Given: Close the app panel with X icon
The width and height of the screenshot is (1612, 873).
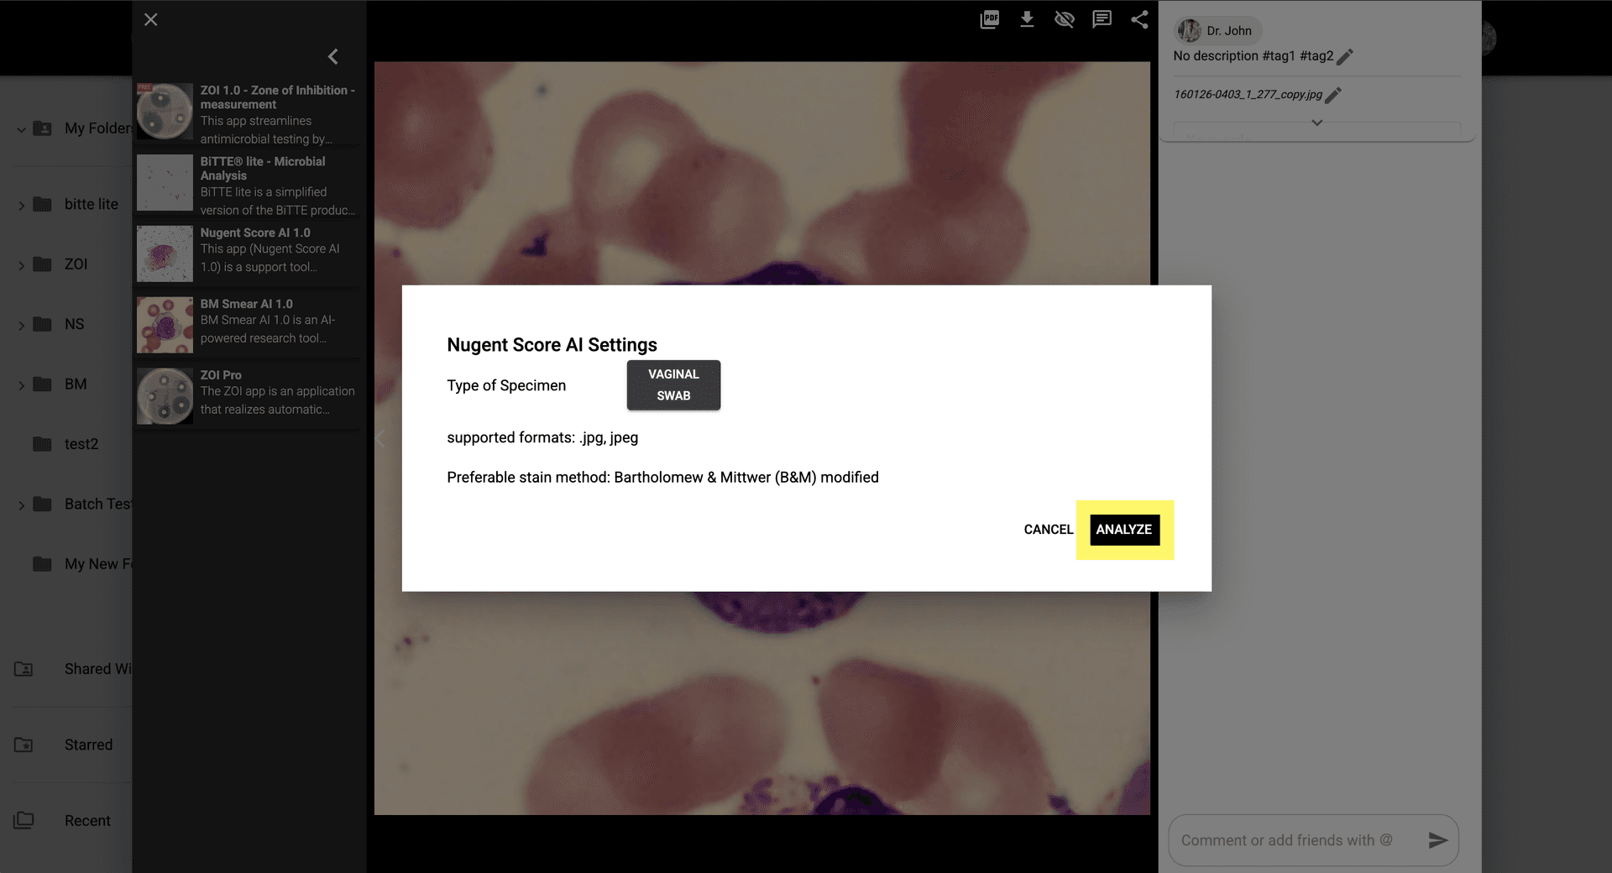Looking at the screenshot, I should [x=151, y=19].
